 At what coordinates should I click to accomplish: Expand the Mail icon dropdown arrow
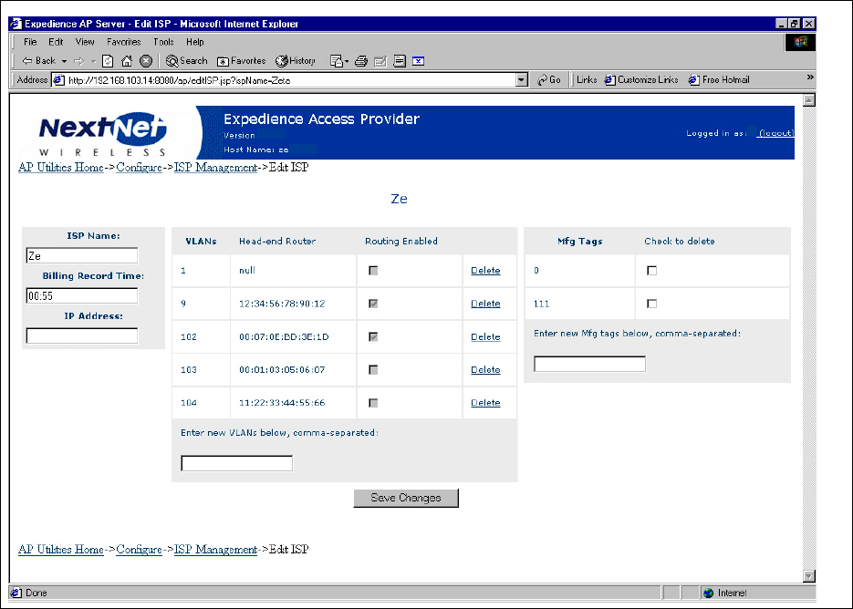[x=347, y=61]
